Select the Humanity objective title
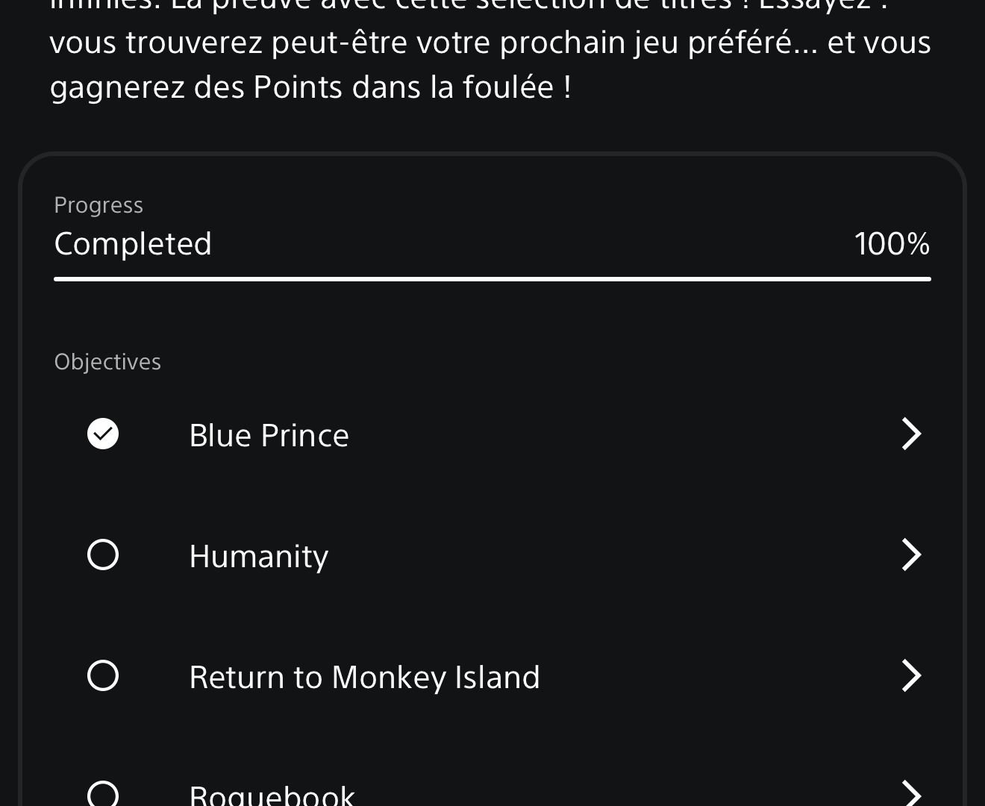This screenshot has height=806, width=985. click(x=259, y=557)
